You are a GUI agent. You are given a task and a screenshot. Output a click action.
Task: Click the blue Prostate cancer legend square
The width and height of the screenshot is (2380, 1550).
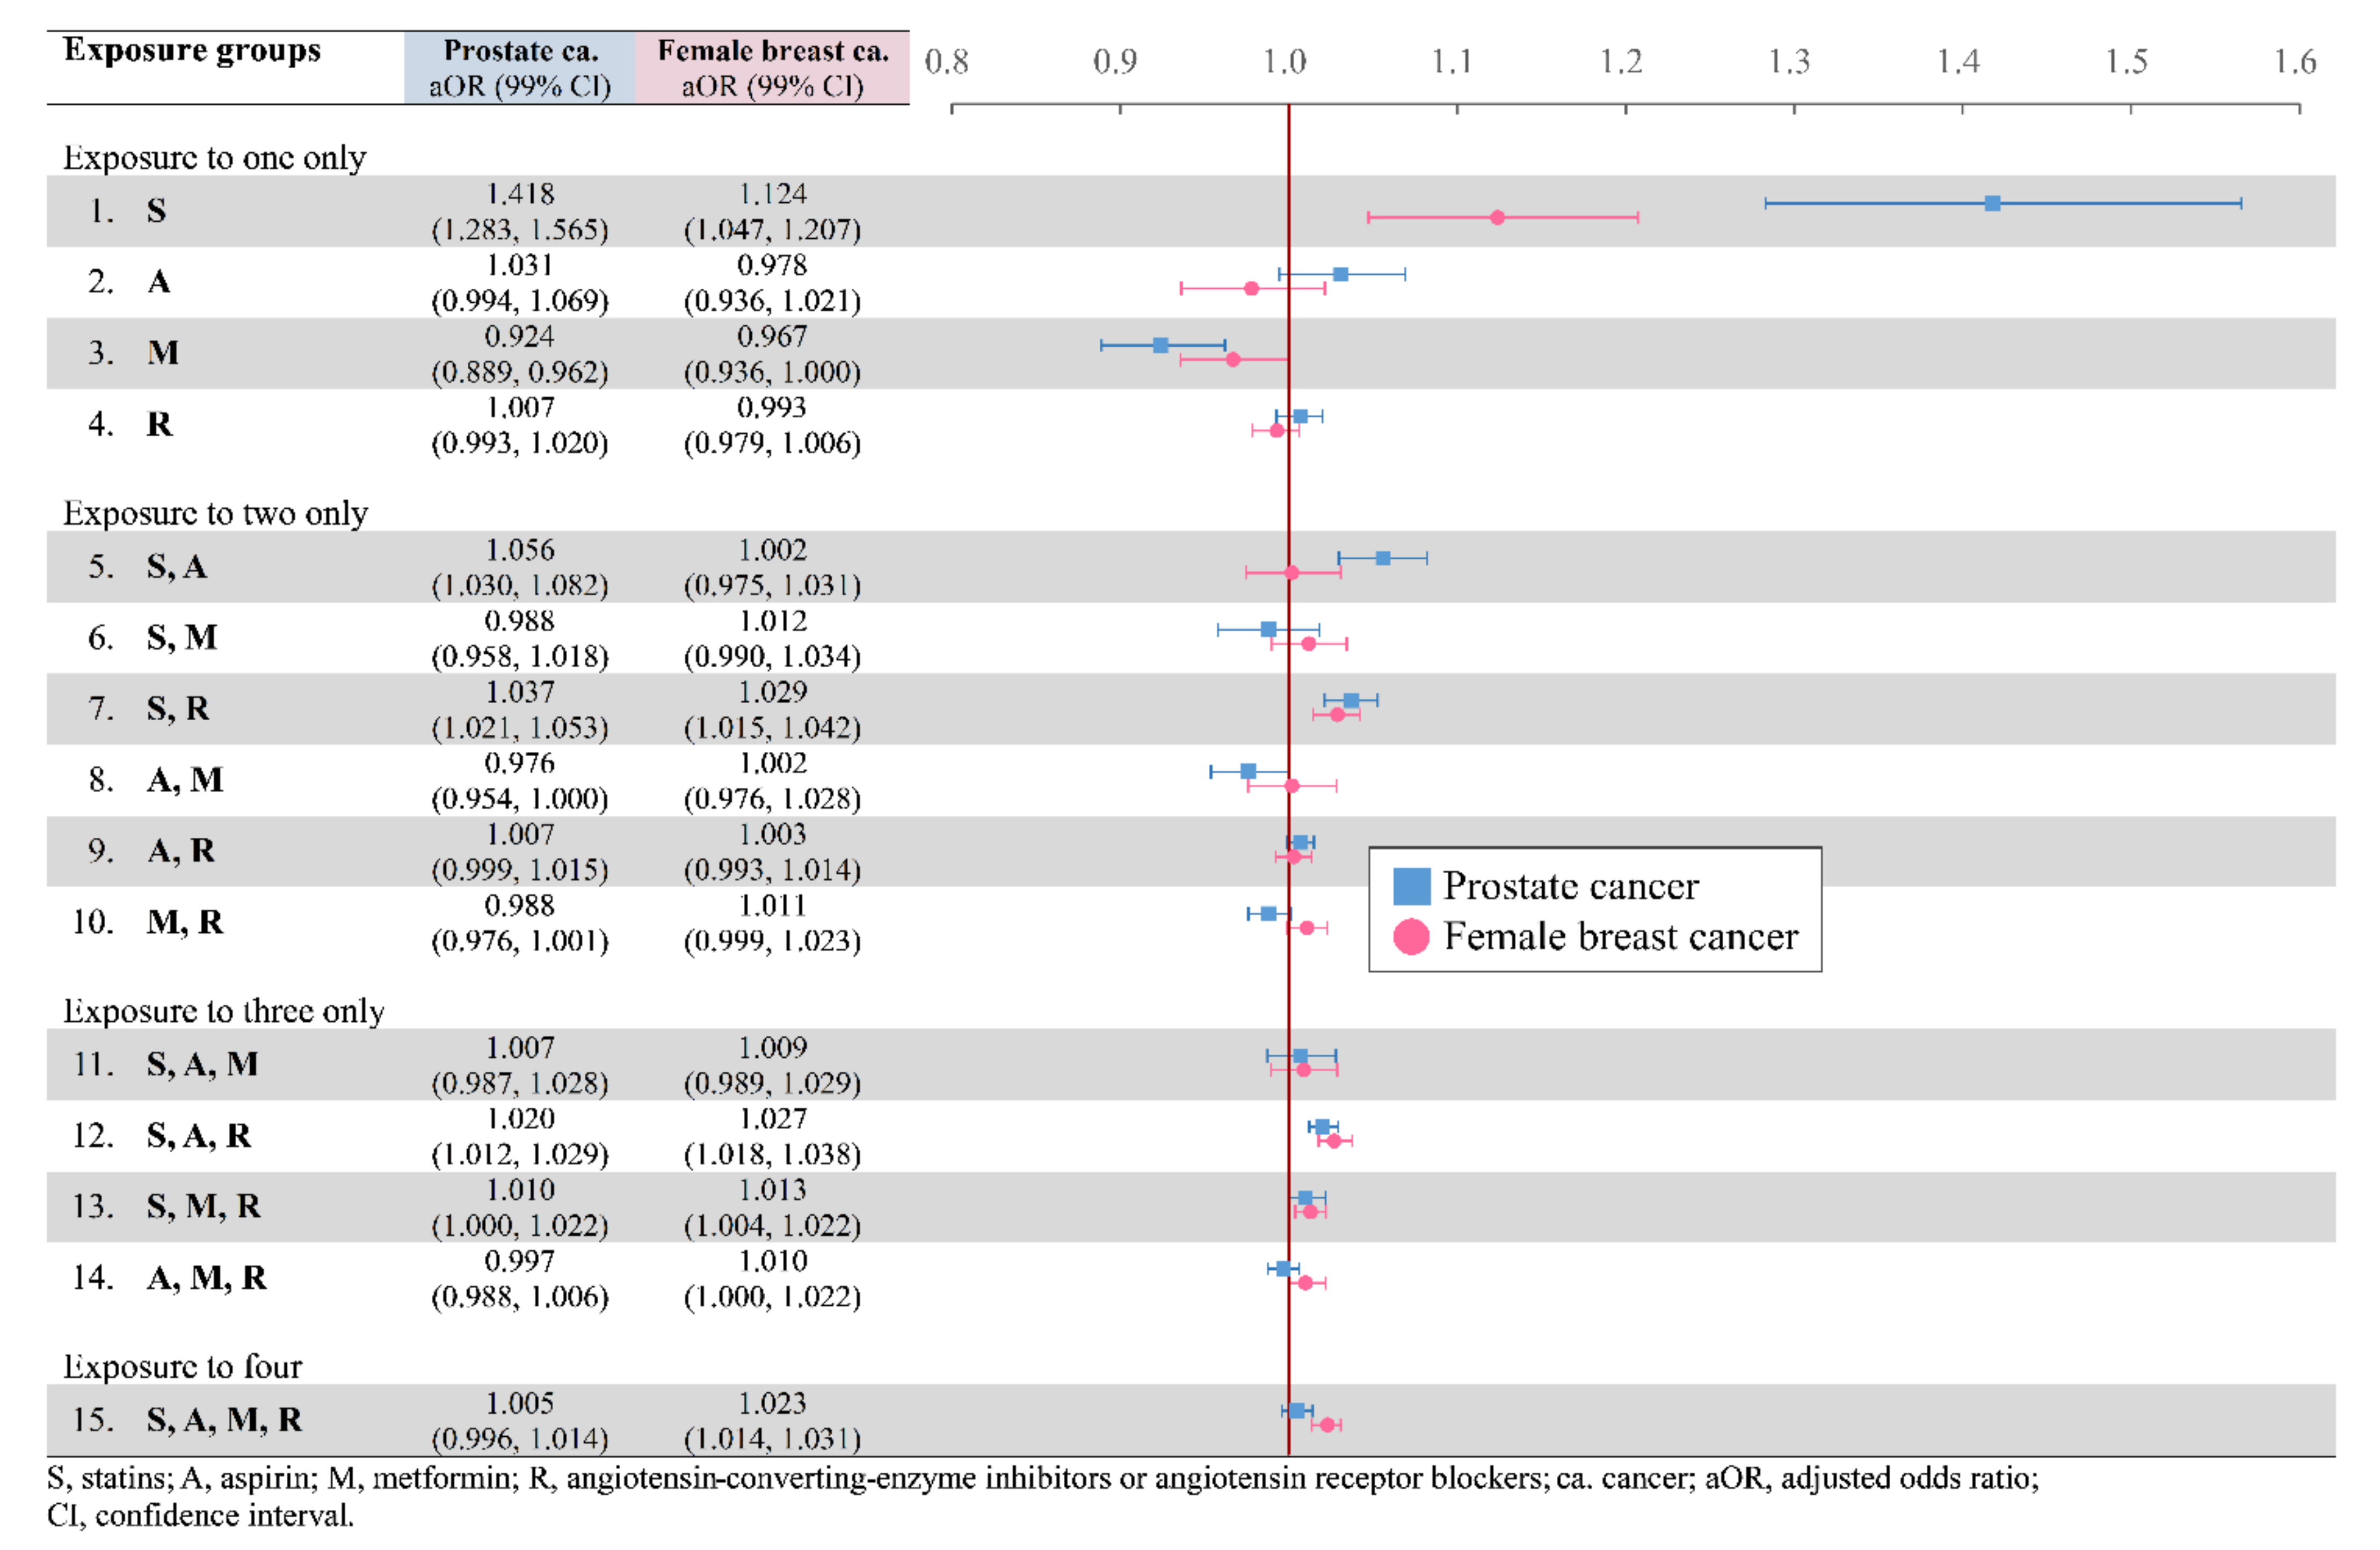(x=1411, y=887)
